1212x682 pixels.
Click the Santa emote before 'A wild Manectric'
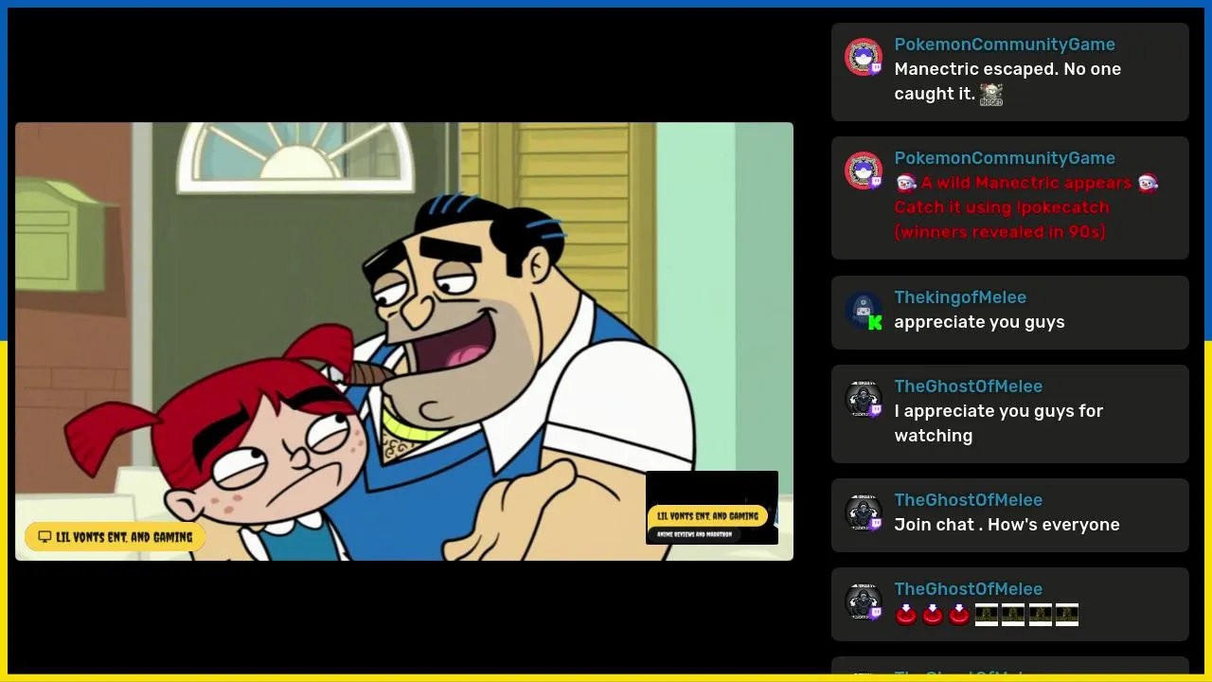[x=905, y=183]
